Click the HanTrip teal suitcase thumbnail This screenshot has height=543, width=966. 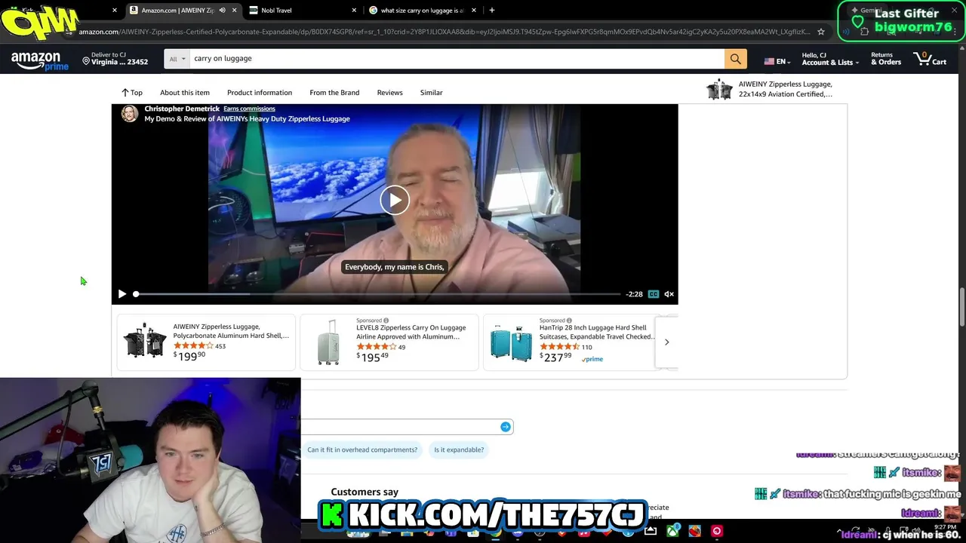coord(511,343)
